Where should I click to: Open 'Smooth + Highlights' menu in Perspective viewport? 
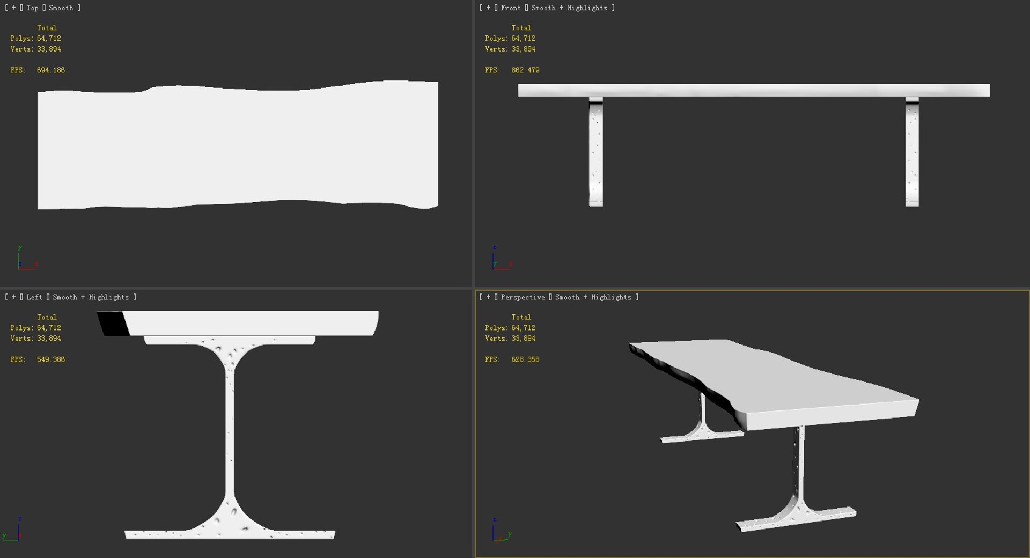[x=593, y=297]
